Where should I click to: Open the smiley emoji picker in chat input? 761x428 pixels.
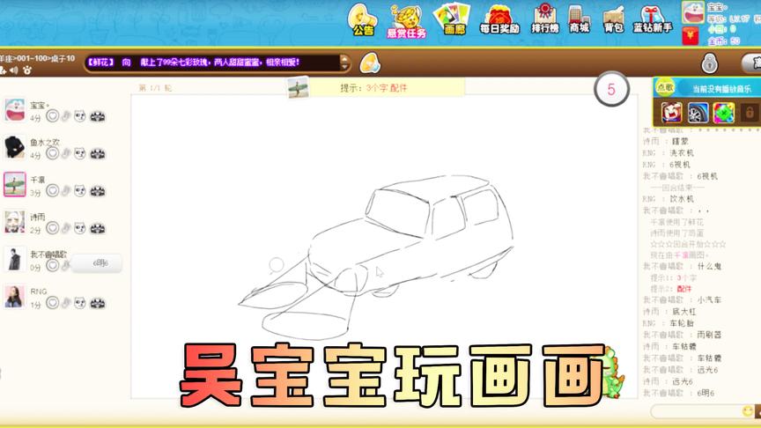click(748, 411)
